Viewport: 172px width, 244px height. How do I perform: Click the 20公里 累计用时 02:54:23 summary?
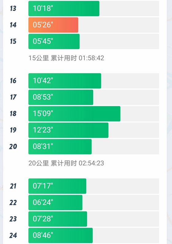pyautogui.click(x=66, y=163)
